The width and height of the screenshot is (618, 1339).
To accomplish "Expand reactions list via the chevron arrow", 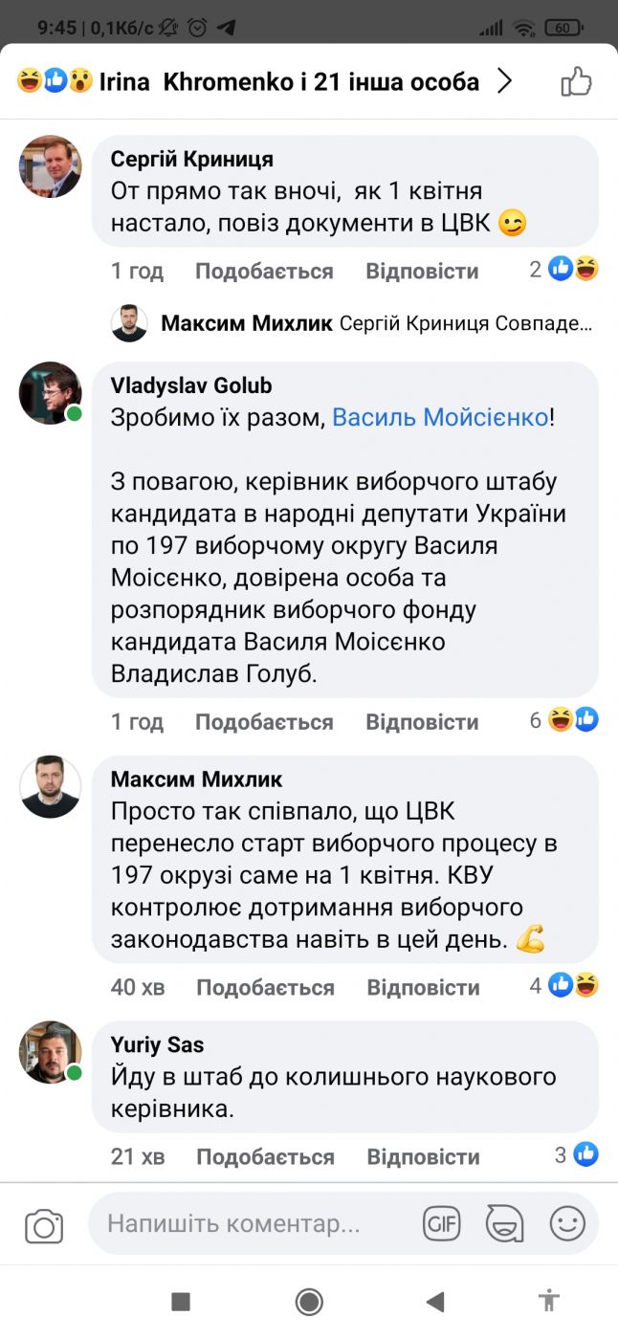I will (505, 82).
